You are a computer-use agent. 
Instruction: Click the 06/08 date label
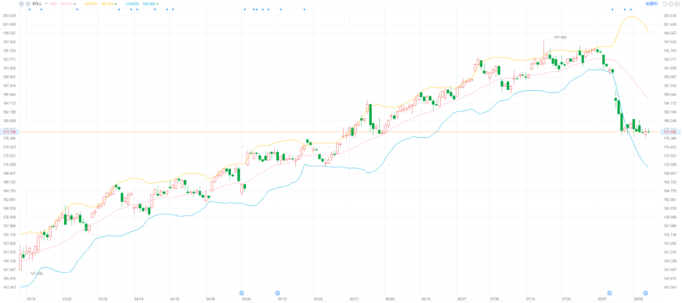pyautogui.click(x=390, y=299)
